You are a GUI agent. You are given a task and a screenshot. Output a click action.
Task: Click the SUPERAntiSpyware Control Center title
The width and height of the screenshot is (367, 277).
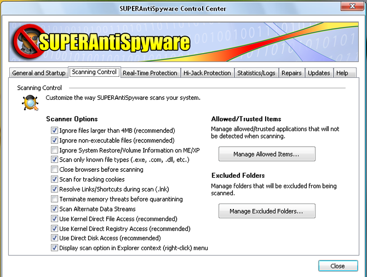pyautogui.click(x=173, y=9)
